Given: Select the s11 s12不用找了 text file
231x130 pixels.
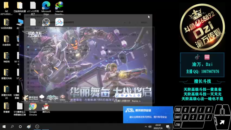Looking at the screenshot, I should tap(33, 8).
